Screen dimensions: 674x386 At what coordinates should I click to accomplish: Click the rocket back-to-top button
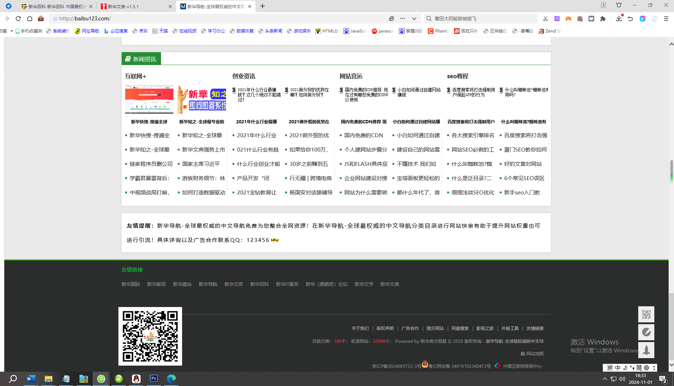(x=646, y=350)
